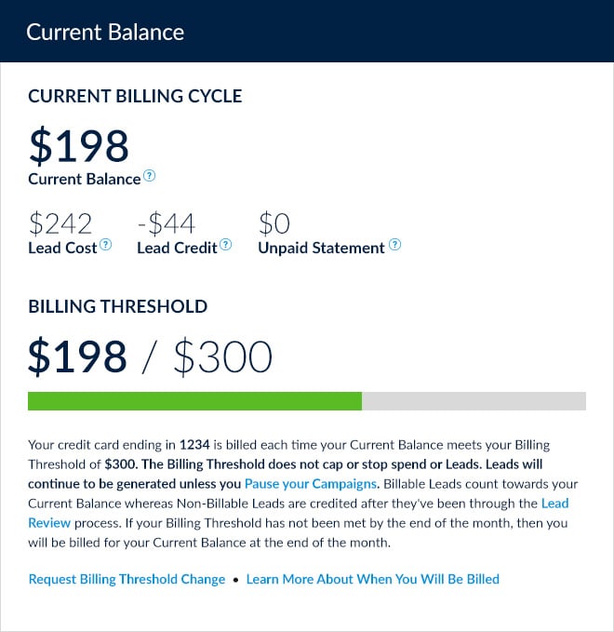Click the question mark next to Lead Credit

pos(226,245)
